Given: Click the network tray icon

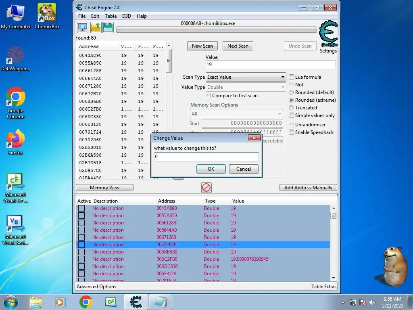Looking at the screenshot, I should 353,302.
